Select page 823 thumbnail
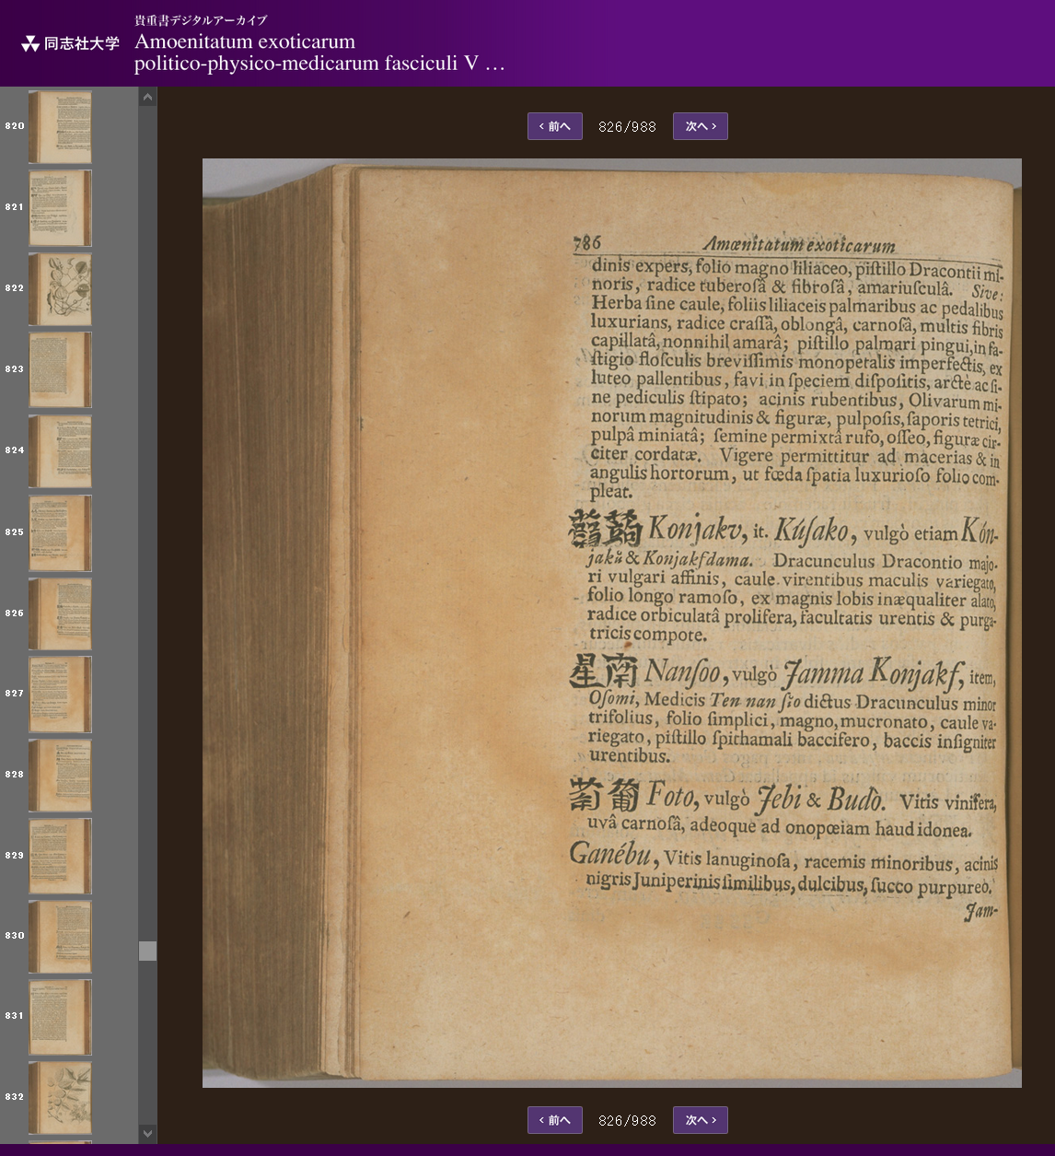Image resolution: width=1055 pixels, height=1156 pixels. [x=60, y=370]
